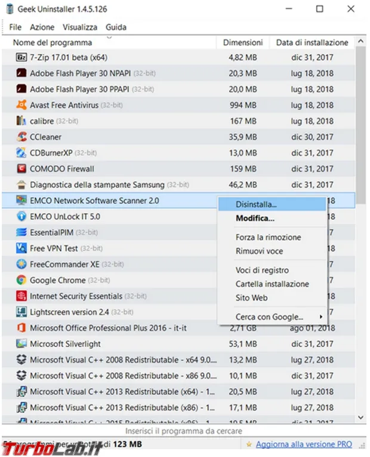
Task: Click the calibre books icon
Action: (21, 121)
